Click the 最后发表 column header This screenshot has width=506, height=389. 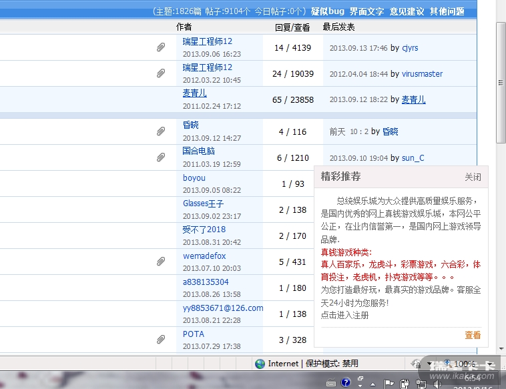tap(338, 27)
